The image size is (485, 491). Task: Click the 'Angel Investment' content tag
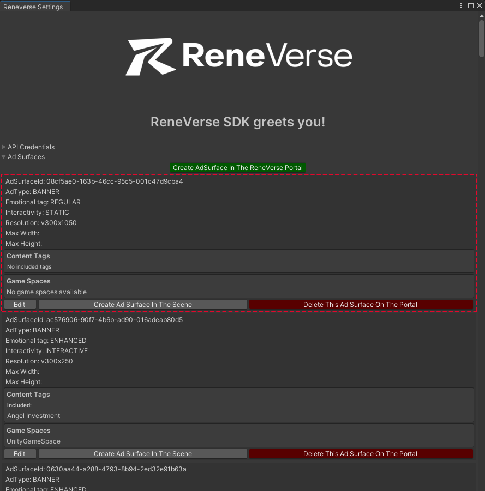(33, 416)
